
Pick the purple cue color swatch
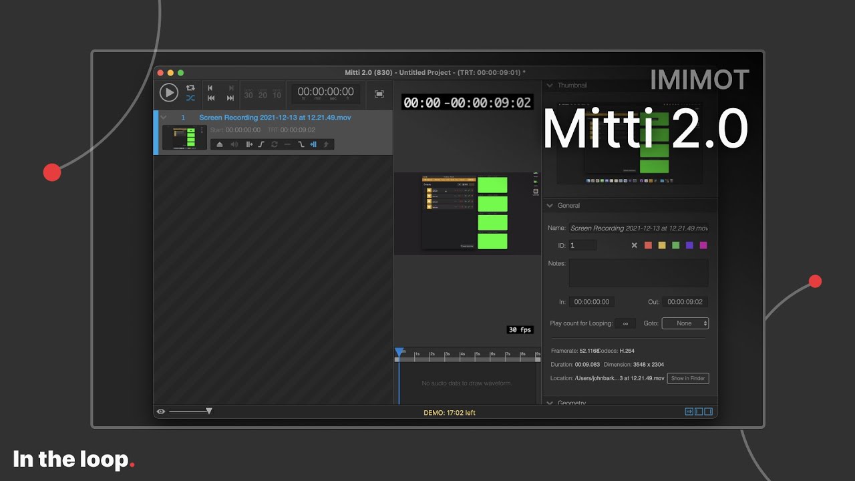pyautogui.click(x=689, y=245)
